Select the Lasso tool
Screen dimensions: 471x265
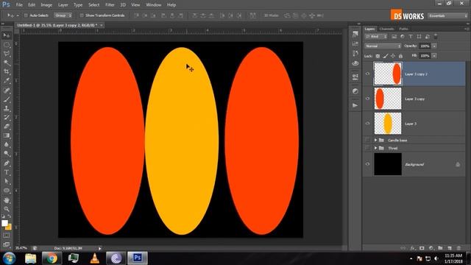pos(7,54)
